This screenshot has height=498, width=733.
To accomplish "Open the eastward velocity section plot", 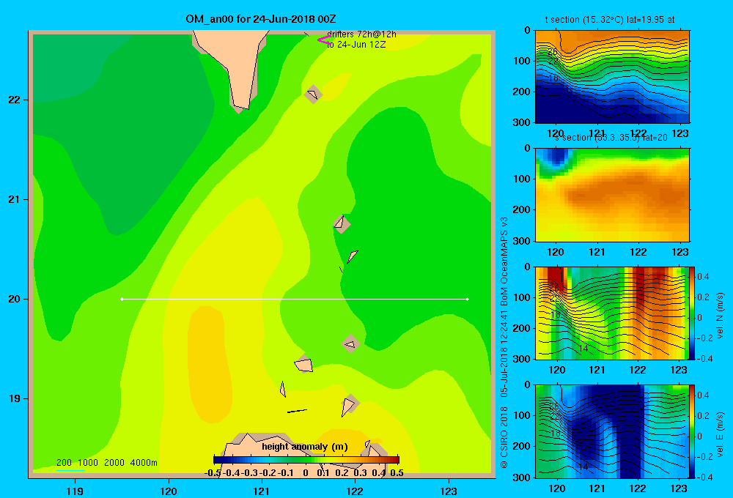I will (x=612, y=431).
